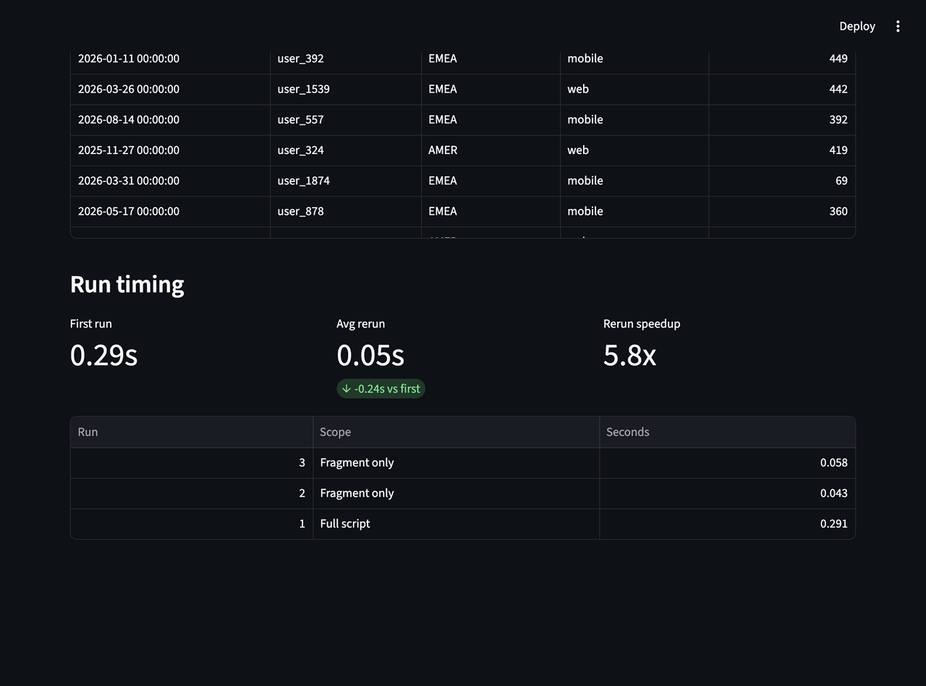
Task: Click the Run timing heading
Action: pos(127,284)
